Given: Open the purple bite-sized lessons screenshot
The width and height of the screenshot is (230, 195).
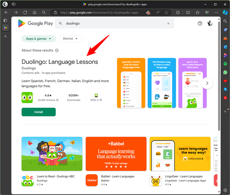Looking at the screenshot, I should coord(192,83).
